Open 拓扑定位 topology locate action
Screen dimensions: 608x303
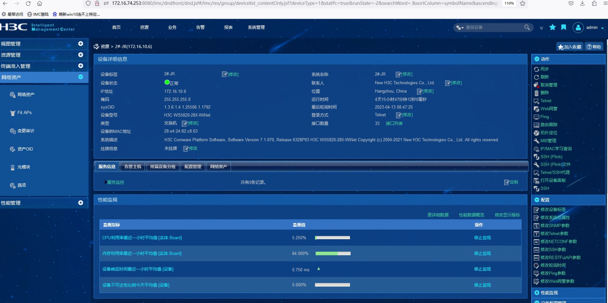[549, 133]
